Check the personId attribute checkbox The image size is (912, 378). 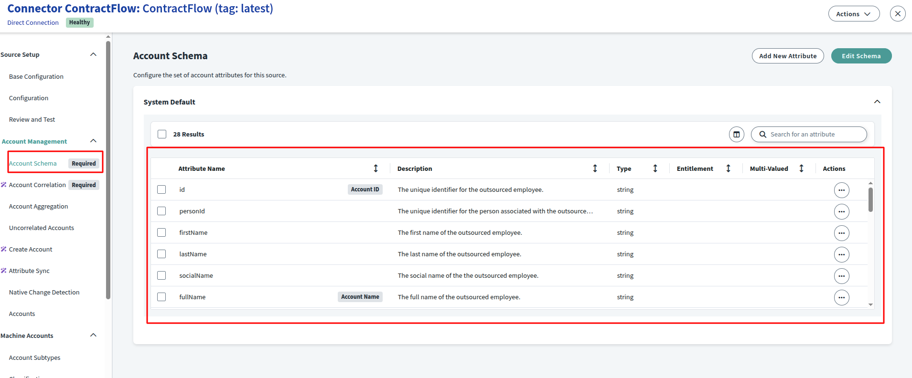[x=161, y=211]
